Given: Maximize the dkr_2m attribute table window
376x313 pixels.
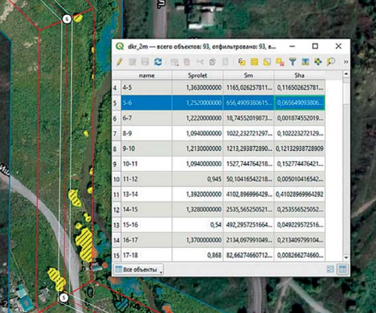Looking at the screenshot, I should tap(315, 46).
